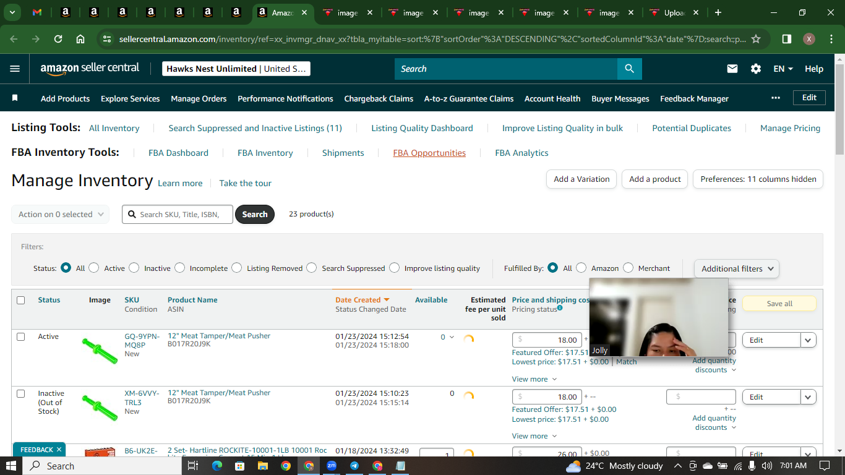
Task: Select the Active status radio button
Action: (94, 268)
